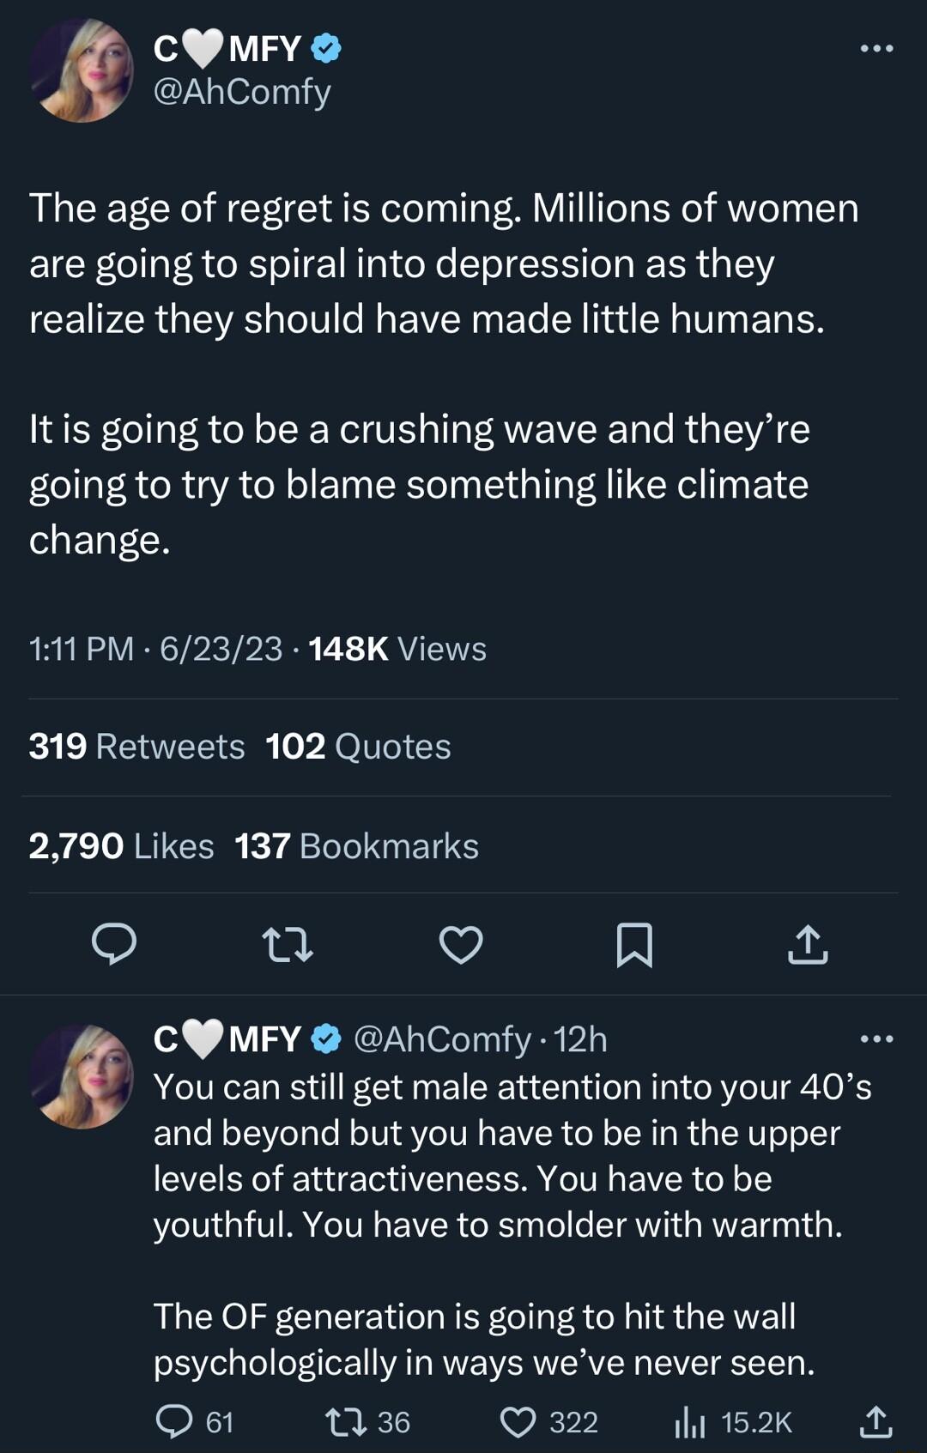Like the main tweet
927x1453 pixels.
click(x=463, y=947)
